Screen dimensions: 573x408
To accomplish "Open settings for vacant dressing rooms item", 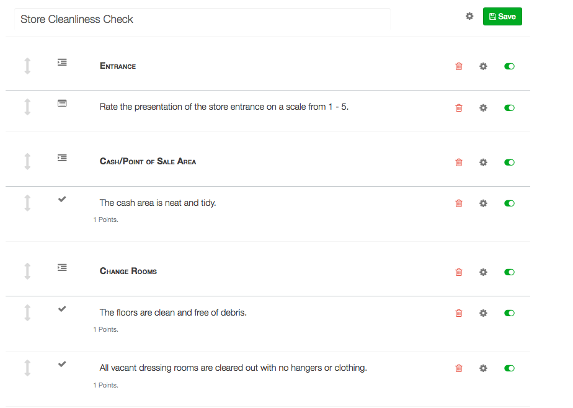I will click(x=483, y=368).
